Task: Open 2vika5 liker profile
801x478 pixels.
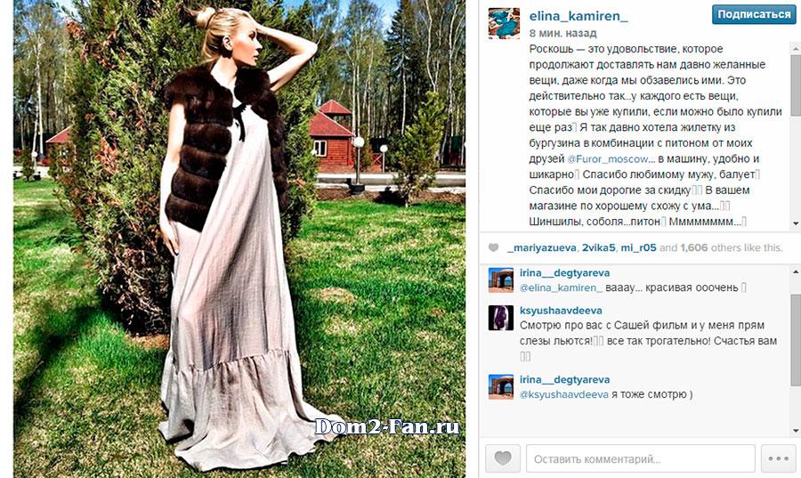Action: (x=599, y=247)
